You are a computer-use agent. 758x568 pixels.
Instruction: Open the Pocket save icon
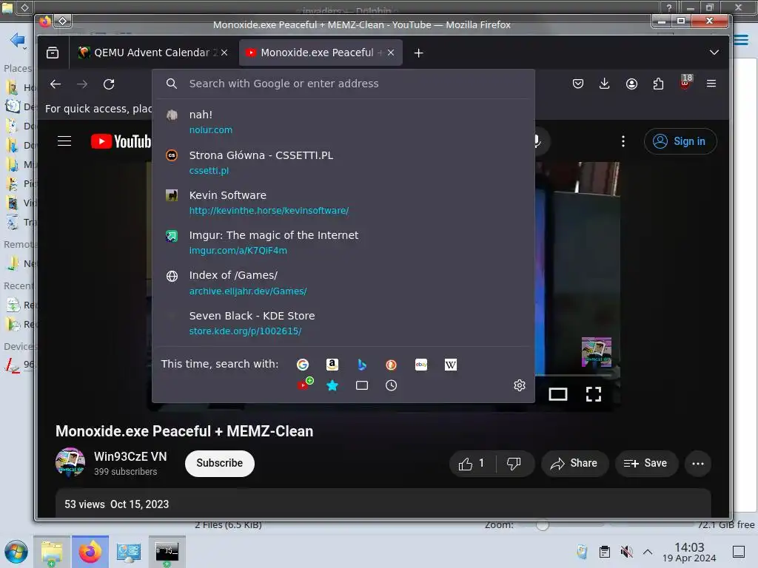pyautogui.click(x=577, y=84)
